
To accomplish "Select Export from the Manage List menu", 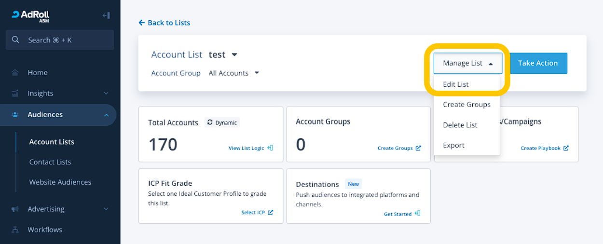I will click(454, 145).
